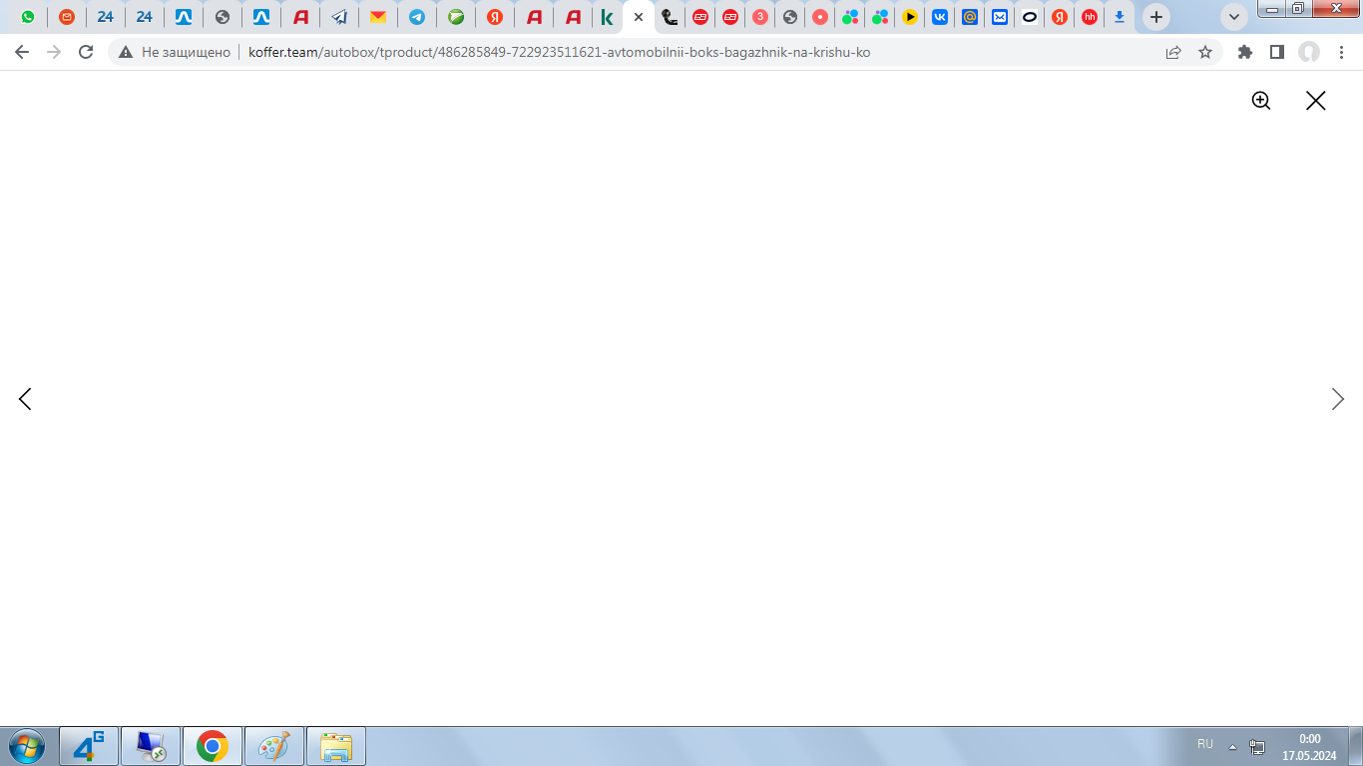Viewport: 1363px width, 766px height.
Task: Share this page icon in address bar
Action: pos(1173,52)
